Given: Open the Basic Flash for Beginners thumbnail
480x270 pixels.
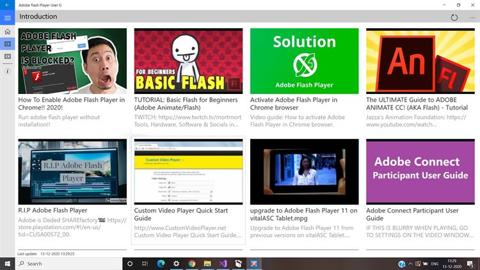Looking at the screenshot, I should click(188, 61).
